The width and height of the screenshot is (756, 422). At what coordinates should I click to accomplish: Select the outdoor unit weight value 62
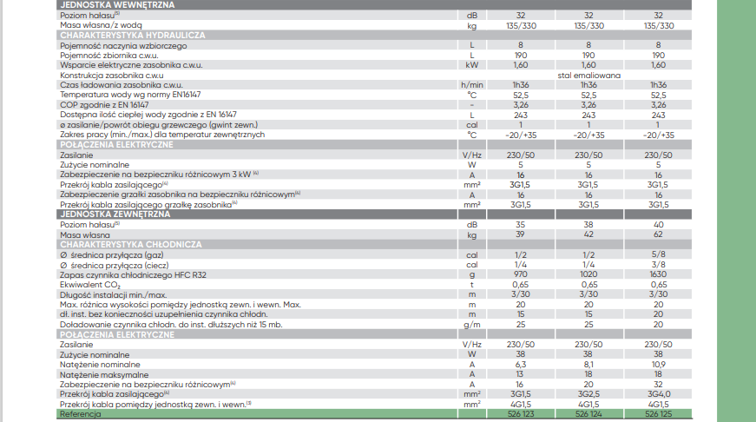(x=658, y=234)
